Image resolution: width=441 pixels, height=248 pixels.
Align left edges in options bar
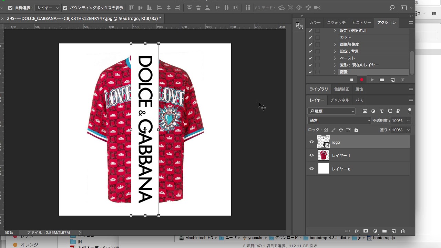tap(160, 8)
